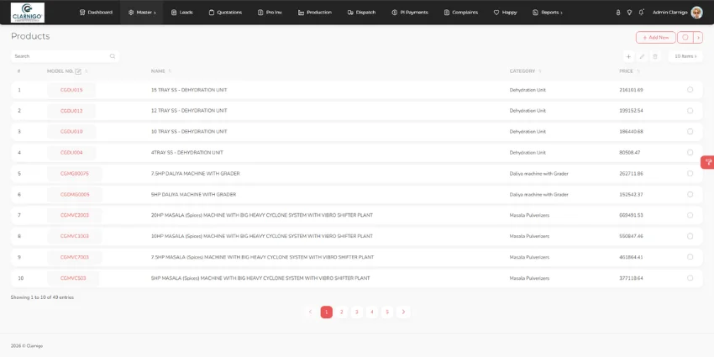Click the pencil edit icon above table
Viewport: 714px width, 357px height.
coord(642,56)
